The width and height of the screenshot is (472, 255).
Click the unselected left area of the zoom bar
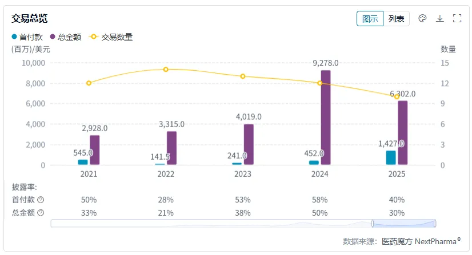click(211, 223)
